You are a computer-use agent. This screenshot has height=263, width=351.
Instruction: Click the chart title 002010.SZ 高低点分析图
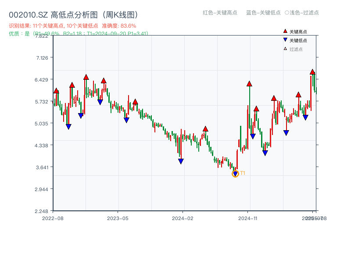(73, 15)
